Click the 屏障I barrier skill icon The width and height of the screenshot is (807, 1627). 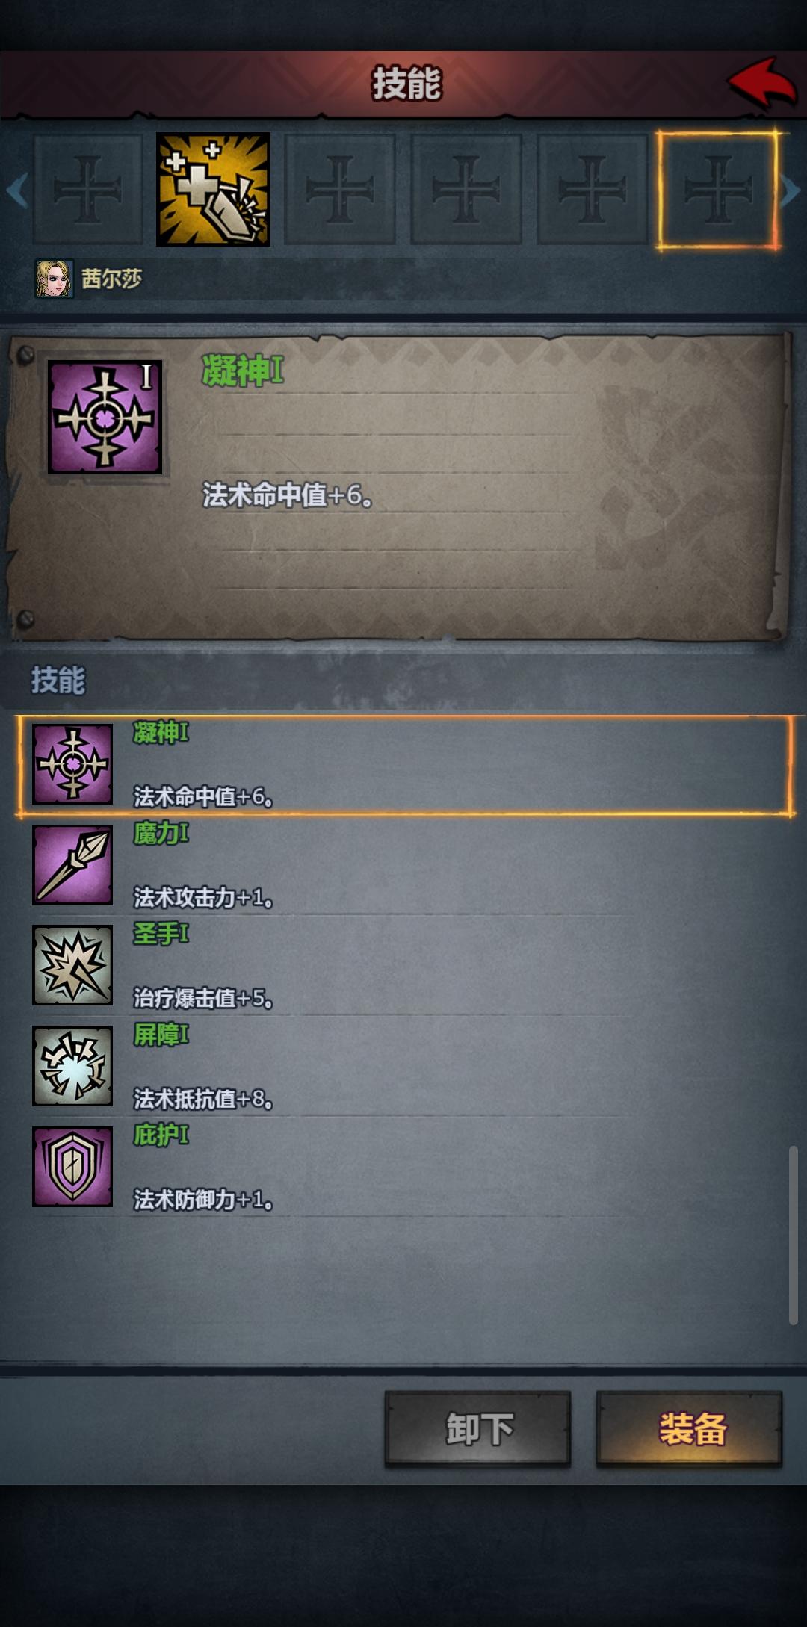tap(72, 1066)
